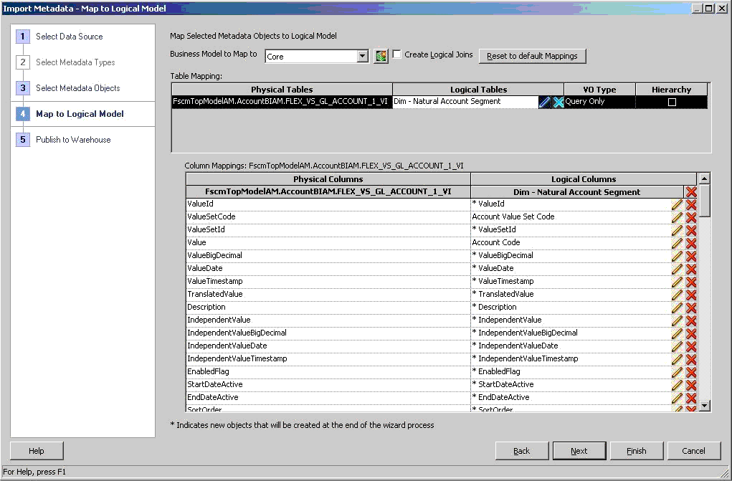Click the column mappings scrollbar thumb
Screen dimensions: 732x481
point(704,201)
